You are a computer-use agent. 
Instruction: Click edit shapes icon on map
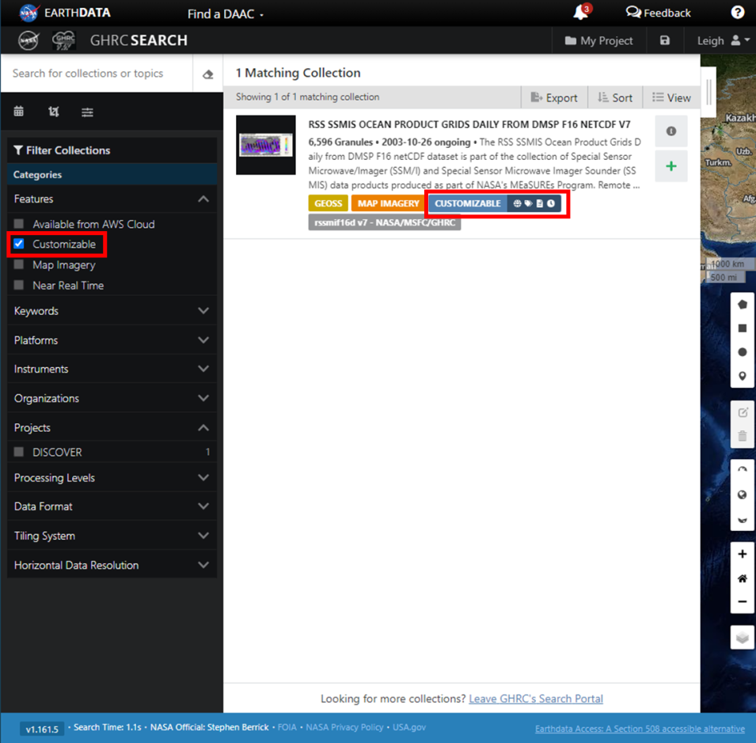(x=743, y=412)
